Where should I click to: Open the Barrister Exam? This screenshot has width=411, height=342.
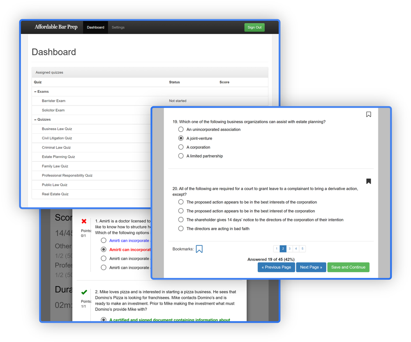tap(53, 101)
